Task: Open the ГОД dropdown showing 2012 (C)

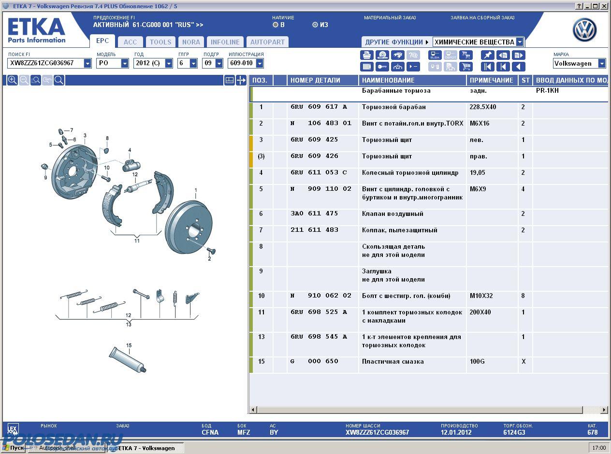Action: tap(169, 63)
